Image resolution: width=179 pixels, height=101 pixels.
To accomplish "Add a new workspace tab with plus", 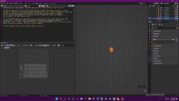I will point(58,4).
